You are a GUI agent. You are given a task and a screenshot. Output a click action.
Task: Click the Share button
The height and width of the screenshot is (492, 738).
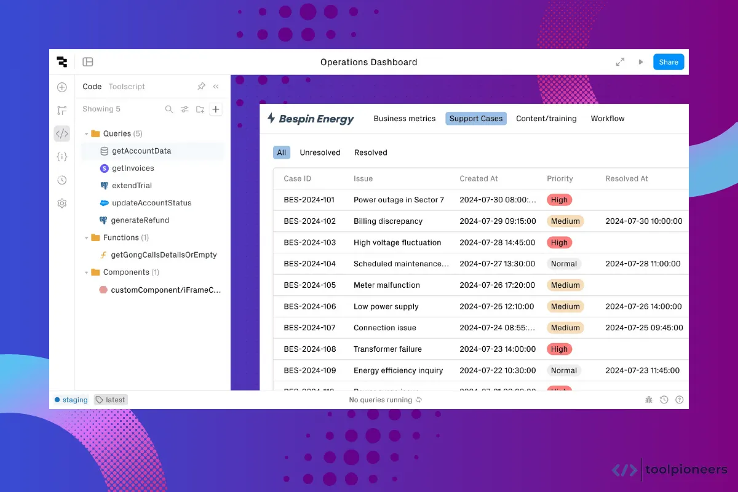coord(669,62)
